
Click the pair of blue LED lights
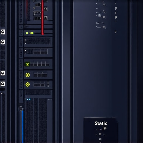(28, 99)
